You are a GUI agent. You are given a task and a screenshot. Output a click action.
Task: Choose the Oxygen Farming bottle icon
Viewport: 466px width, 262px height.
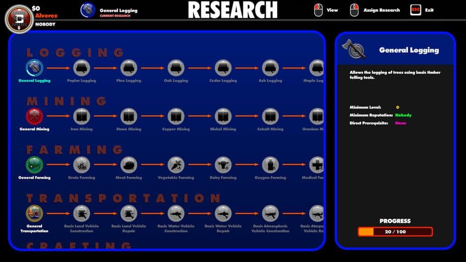(x=271, y=165)
